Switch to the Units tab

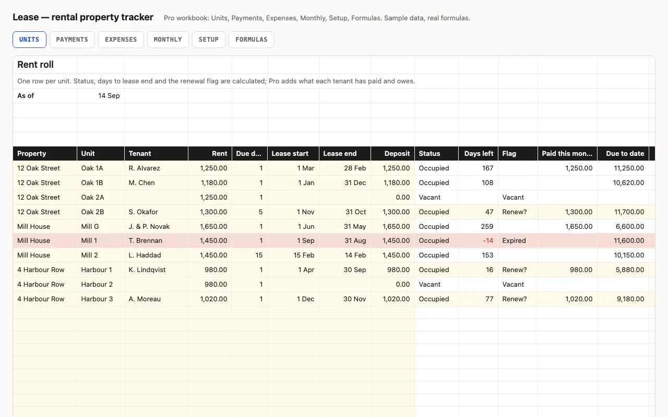(29, 40)
